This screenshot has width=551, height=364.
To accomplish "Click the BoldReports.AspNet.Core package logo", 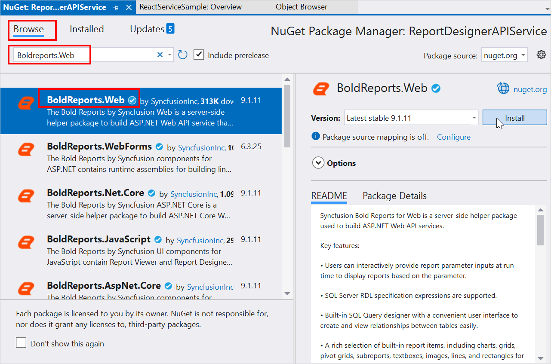I will click(26, 289).
